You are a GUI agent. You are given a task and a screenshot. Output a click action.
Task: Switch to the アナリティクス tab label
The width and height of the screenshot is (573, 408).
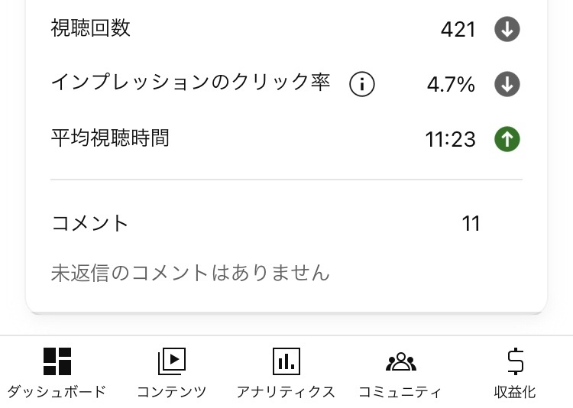click(x=286, y=392)
